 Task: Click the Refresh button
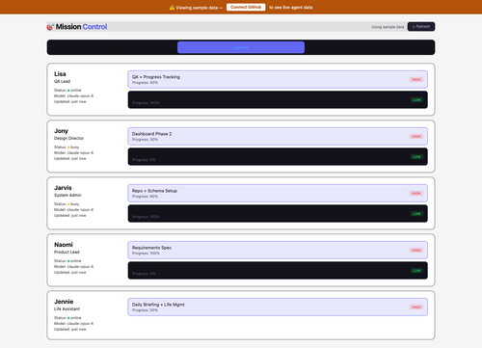click(x=421, y=27)
